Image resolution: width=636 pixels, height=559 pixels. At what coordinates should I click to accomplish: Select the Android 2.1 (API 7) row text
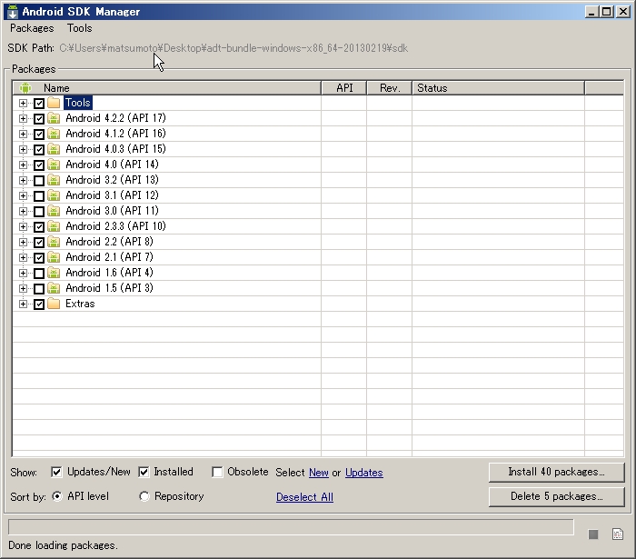[x=109, y=257]
